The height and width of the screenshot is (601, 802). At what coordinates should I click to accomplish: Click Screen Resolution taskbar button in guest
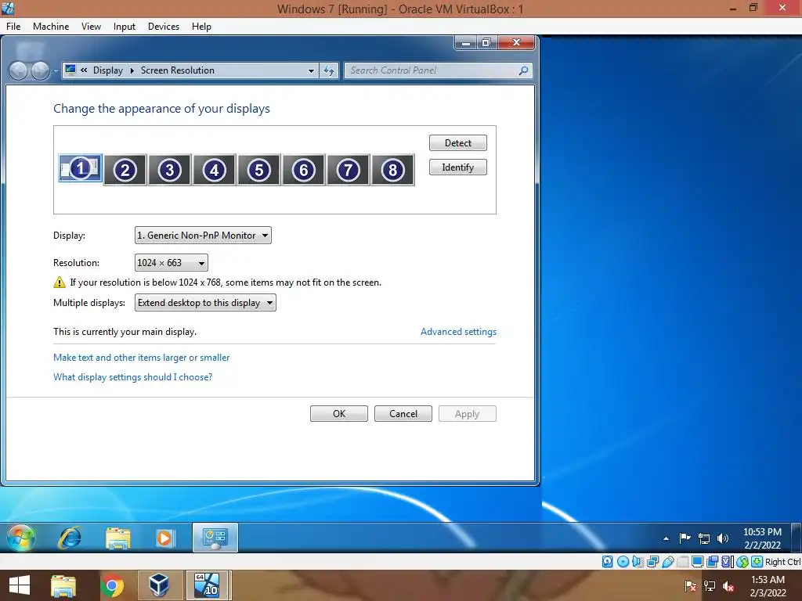[215, 538]
